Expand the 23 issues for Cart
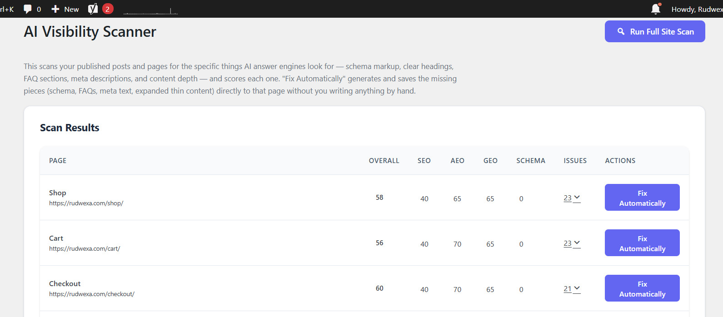 572,243
